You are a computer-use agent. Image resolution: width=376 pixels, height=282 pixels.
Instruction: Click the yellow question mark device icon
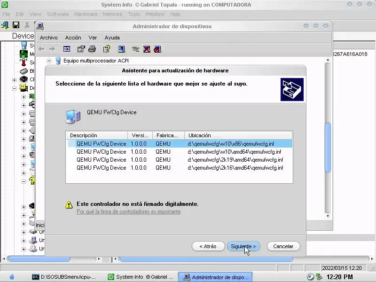(32, 181)
